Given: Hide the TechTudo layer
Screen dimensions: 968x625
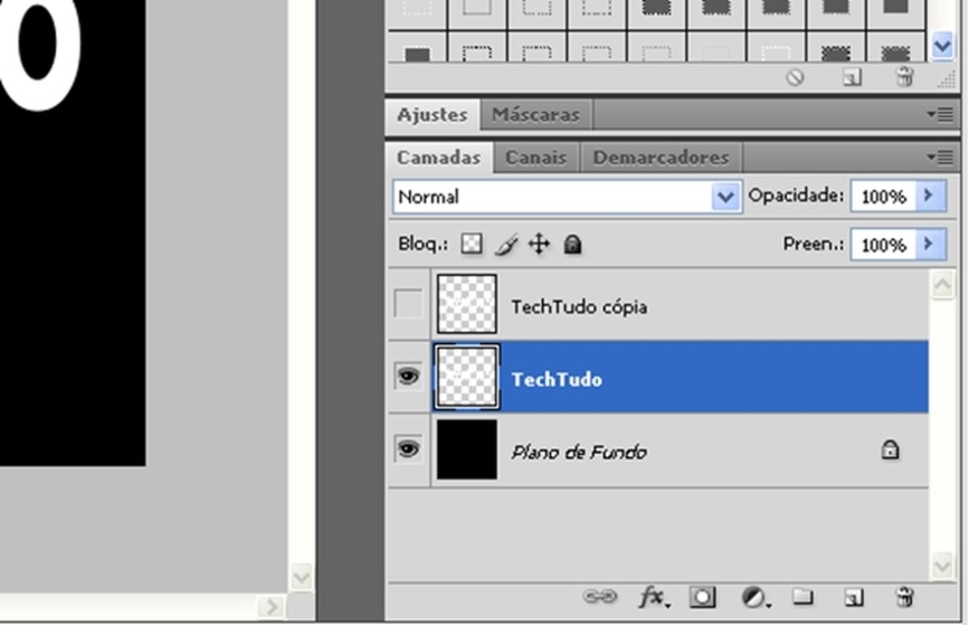Looking at the screenshot, I should tap(408, 376).
